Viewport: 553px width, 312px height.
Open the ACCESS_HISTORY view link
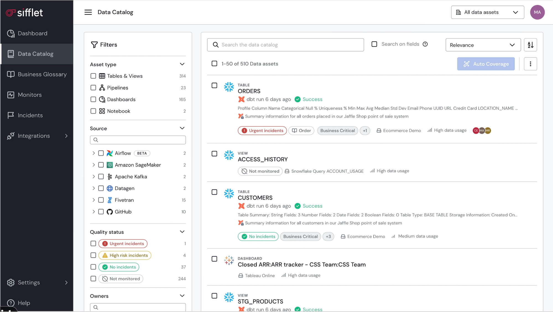pyautogui.click(x=262, y=159)
